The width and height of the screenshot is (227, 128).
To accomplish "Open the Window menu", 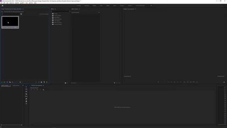I will pos(31,3).
